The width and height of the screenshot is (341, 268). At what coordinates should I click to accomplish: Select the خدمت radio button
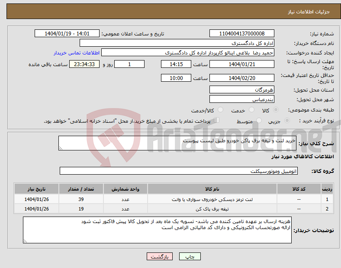(251, 110)
